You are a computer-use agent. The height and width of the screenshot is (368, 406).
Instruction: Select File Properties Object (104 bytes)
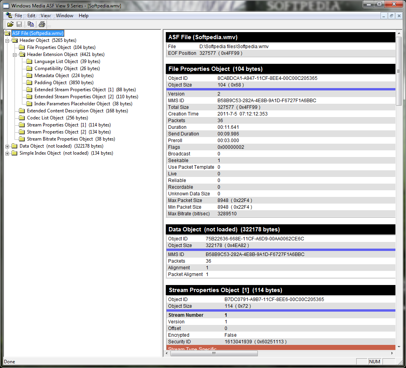pyautogui.click(x=61, y=47)
